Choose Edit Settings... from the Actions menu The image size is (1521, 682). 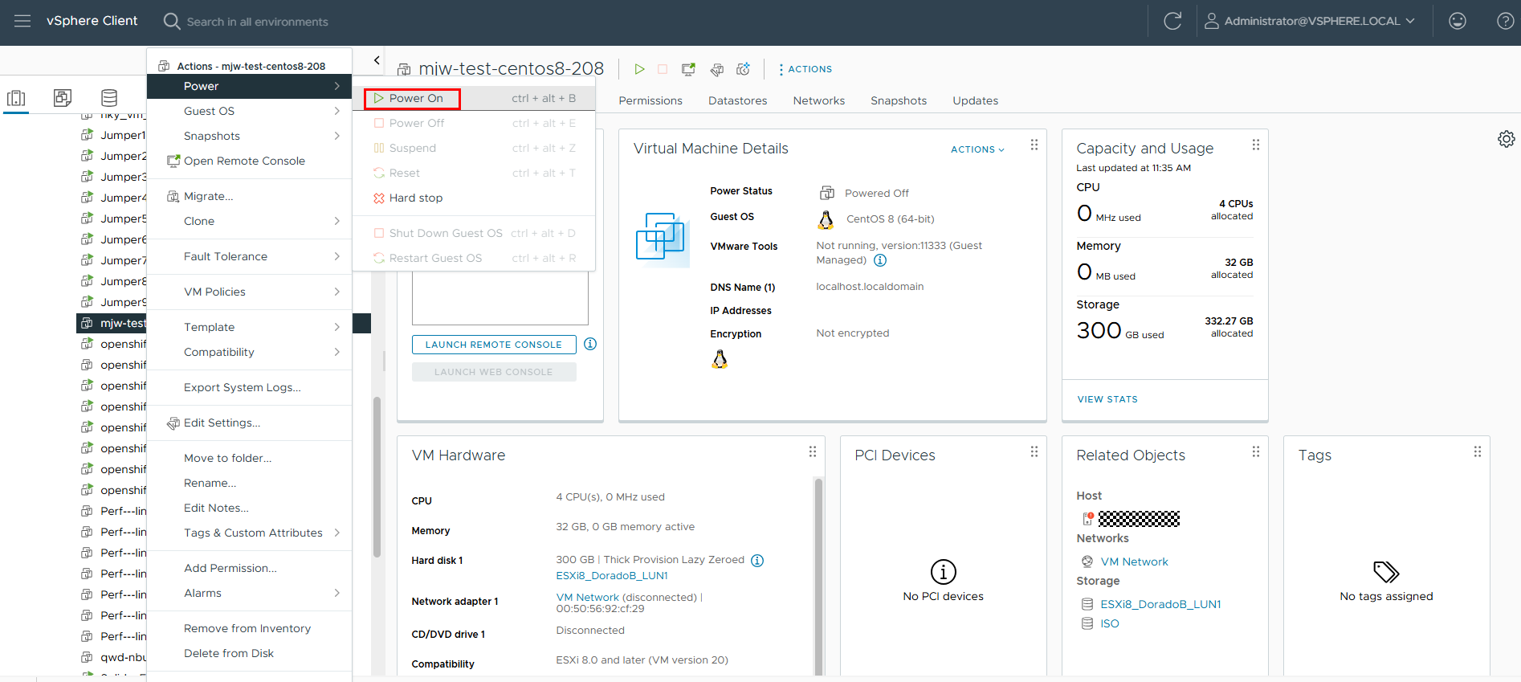249,423
